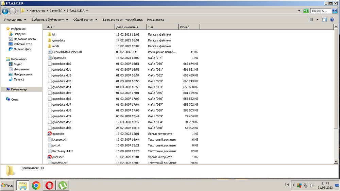Image resolution: width=340 pixels, height=191 pixels.
Task: Select the Patch-any-4.txt file
Action: [x=63, y=151]
